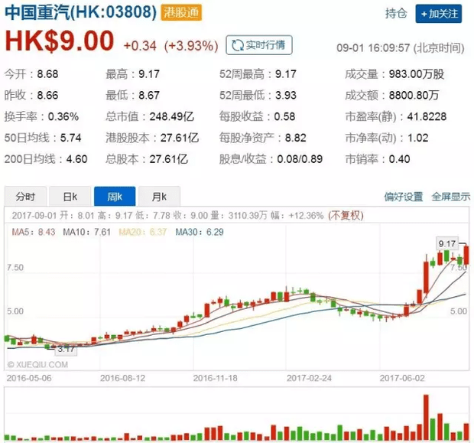Click the 9.17 high-price marker on chart
This screenshot has height=443, width=474.
click(447, 243)
